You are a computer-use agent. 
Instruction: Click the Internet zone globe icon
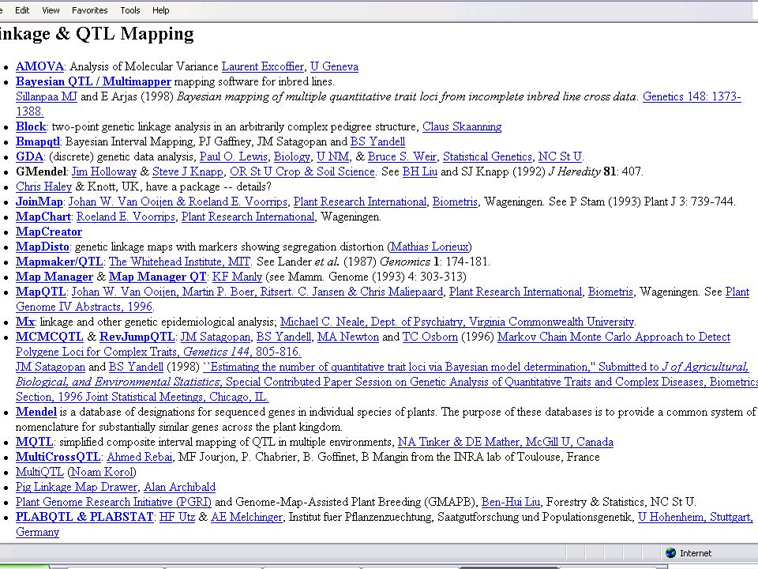[x=670, y=553]
